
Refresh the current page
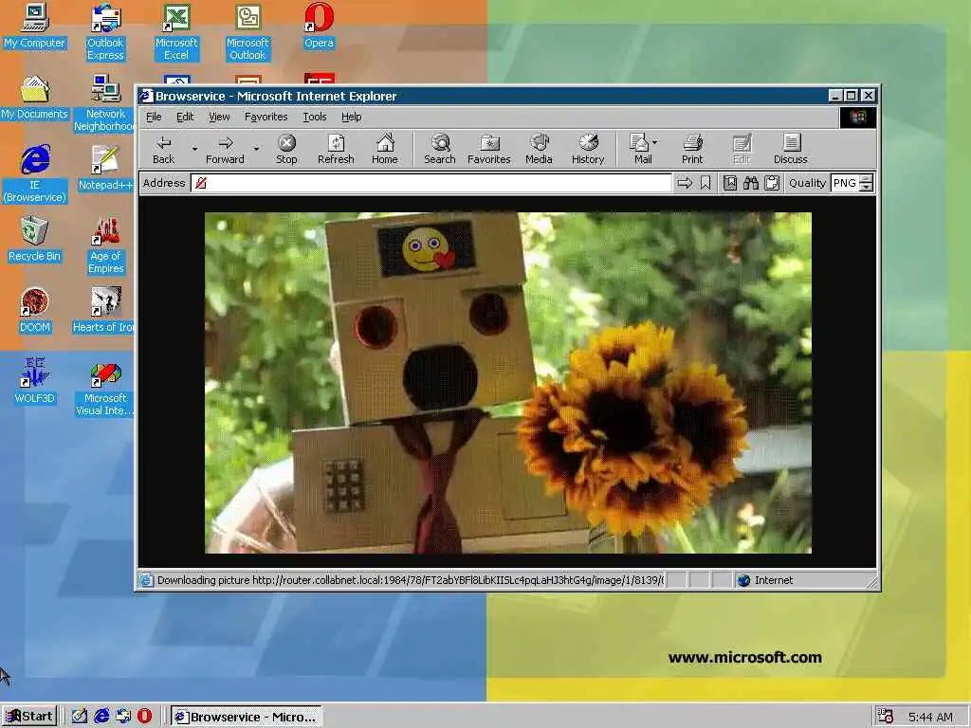click(336, 149)
